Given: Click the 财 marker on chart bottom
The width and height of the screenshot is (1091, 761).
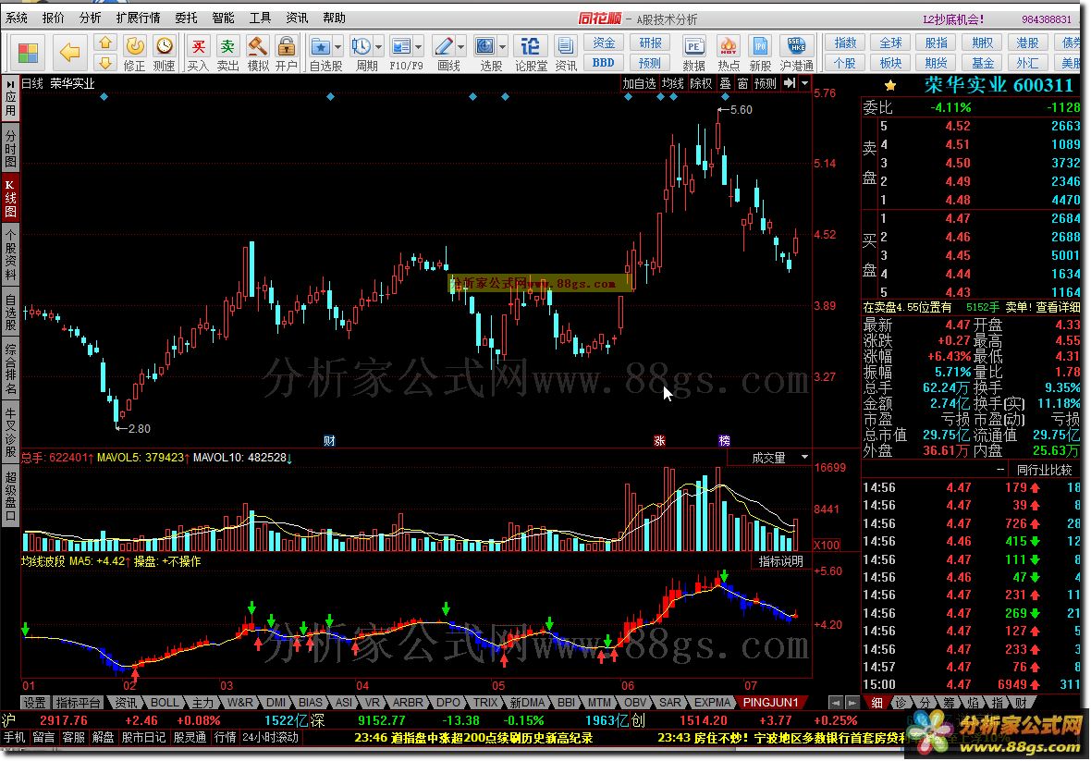Looking at the screenshot, I should pyautogui.click(x=329, y=440).
